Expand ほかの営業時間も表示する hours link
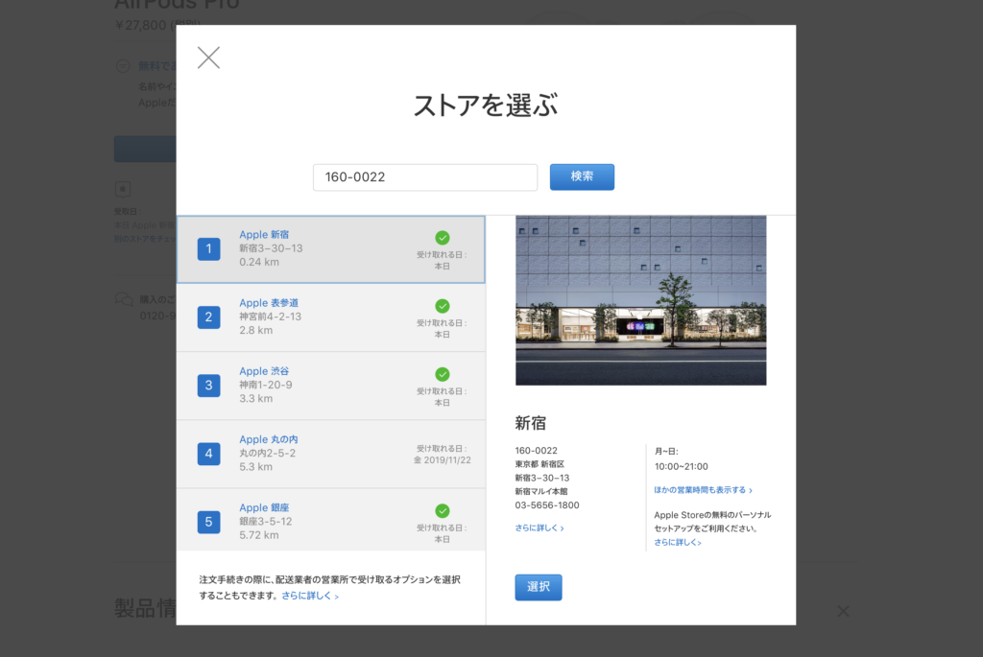The image size is (983, 657). click(703, 490)
